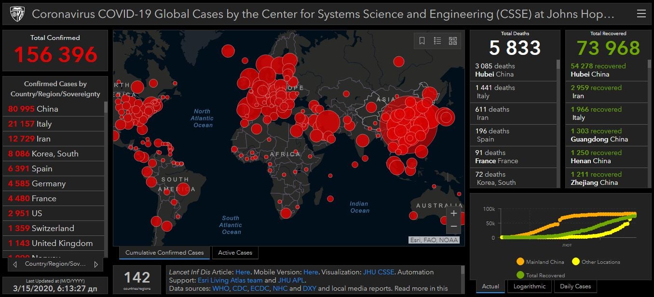Click the bookmarks icon on the map
The height and width of the screenshot is (297, 654).
click(422, 41)
